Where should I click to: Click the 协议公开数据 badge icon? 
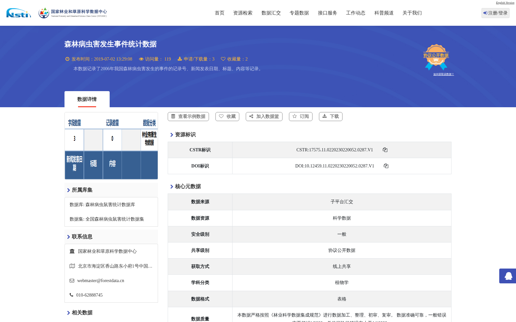(x=436, y=57)
